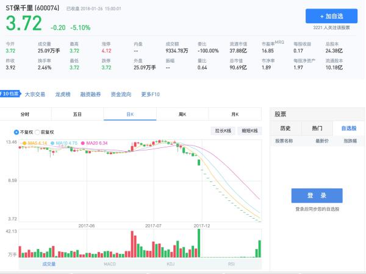Viewport: 366px width, 274px height.
Task: Click the 拉长K线 button
Action: pos(222,131)
